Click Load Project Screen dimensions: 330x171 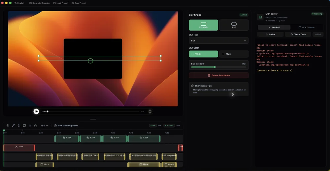61,3
